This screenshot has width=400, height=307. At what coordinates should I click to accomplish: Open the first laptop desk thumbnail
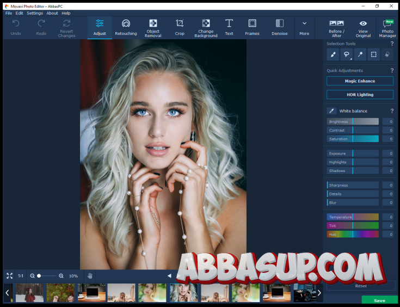point(91,293)
